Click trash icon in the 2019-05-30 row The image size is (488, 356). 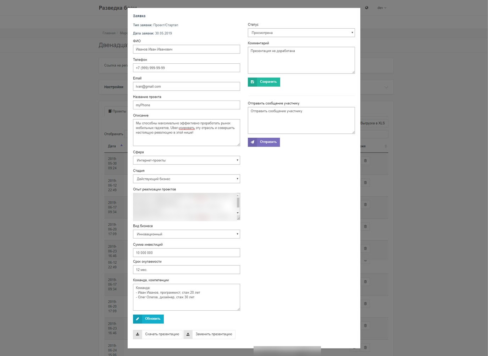(x=365, y=161)
